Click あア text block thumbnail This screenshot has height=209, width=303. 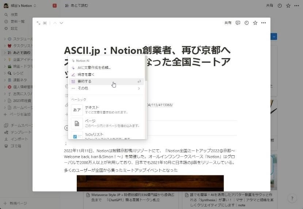[x=77, y=110]
